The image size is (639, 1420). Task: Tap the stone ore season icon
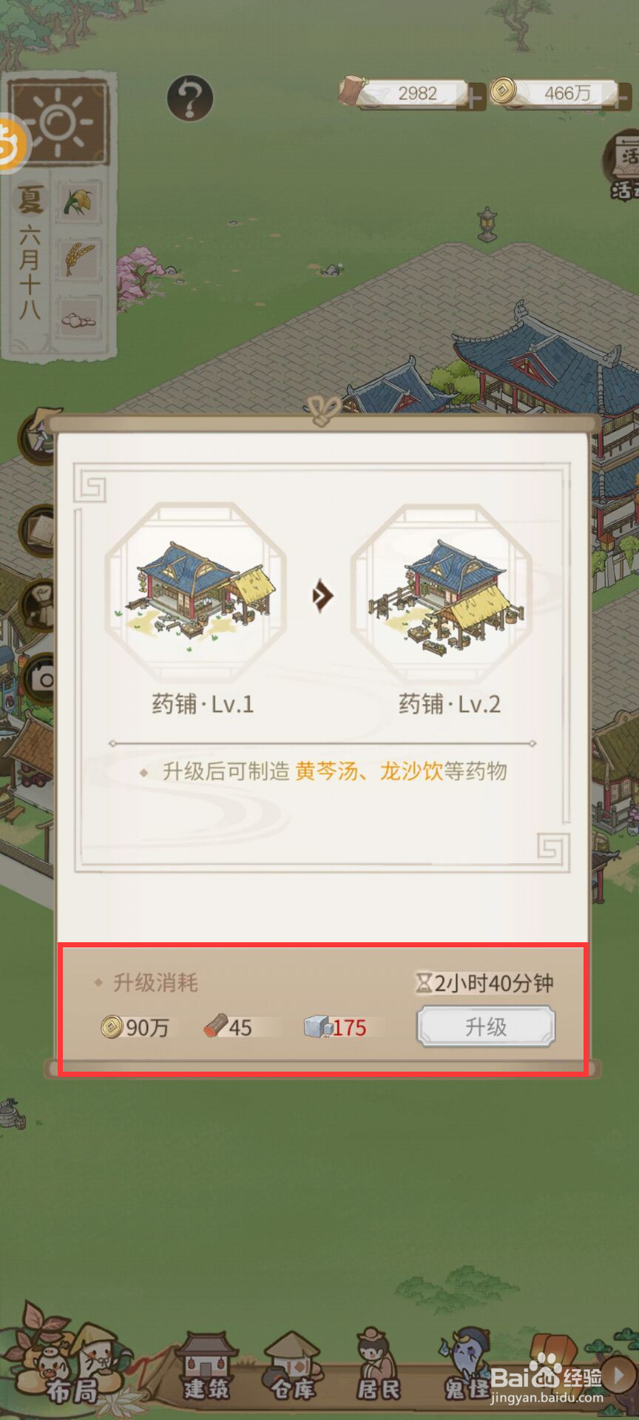(x=79, y=318)
